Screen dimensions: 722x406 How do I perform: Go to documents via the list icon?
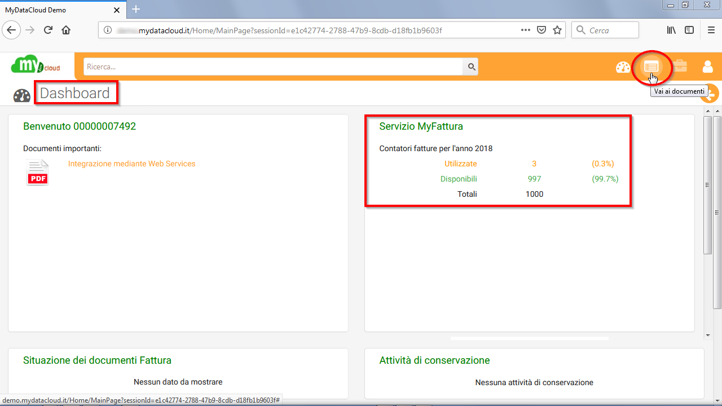point(651,67)
